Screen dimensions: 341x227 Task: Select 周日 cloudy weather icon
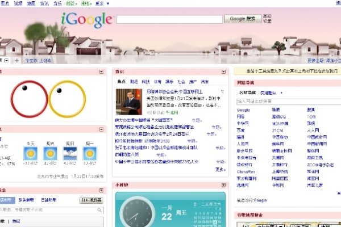pyautogui.click(x=70, y=153)
